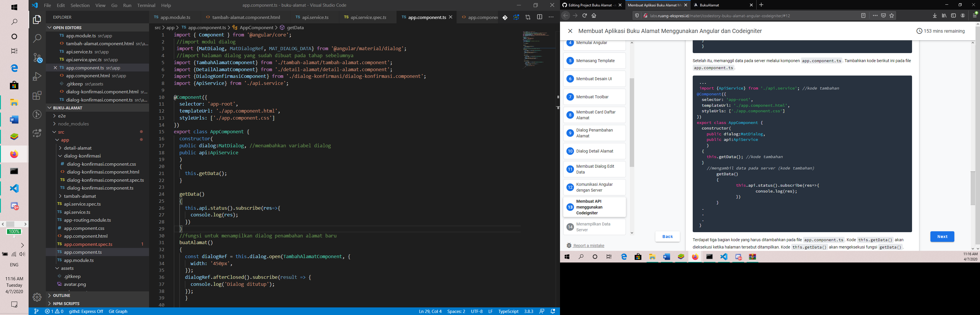This screenshot has height=315, width=980.
Task: Switch to tambah-alamat.component.html editor tab
Action: (246, 17)
